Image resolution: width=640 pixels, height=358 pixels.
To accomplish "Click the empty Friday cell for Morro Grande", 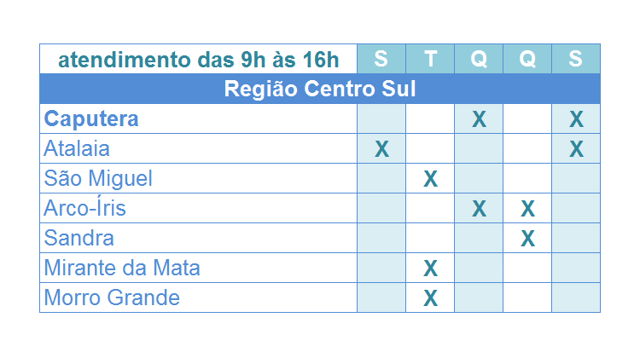I will coord(576,297).
